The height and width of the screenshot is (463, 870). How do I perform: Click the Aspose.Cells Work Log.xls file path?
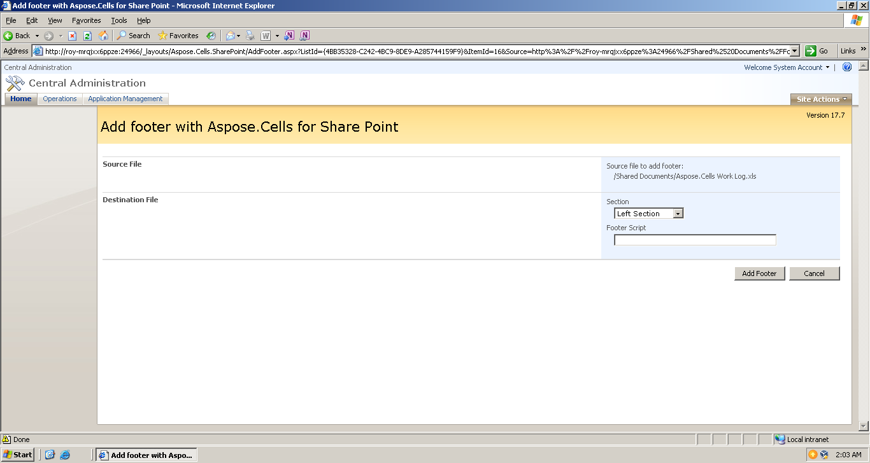point(685,176)
